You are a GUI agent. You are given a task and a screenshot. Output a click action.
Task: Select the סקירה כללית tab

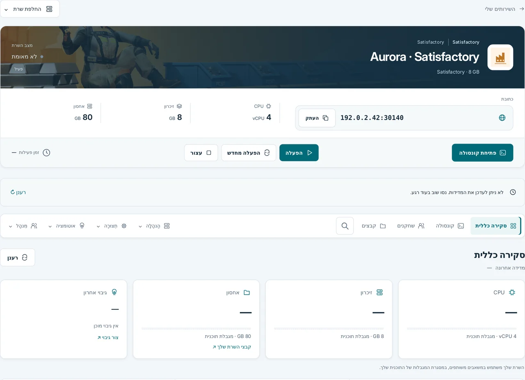496,226
